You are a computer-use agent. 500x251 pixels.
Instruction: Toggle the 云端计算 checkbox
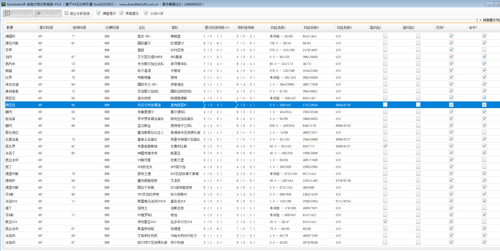(x=146, y=13)
